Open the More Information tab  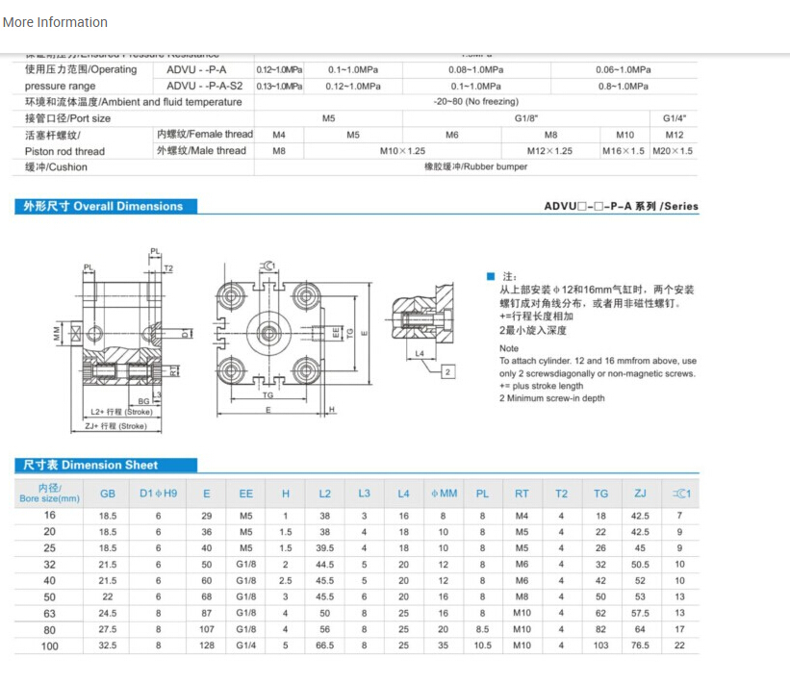click(55, 22)
